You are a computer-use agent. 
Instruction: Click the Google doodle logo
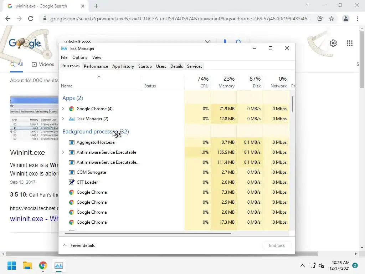point(25,43)
